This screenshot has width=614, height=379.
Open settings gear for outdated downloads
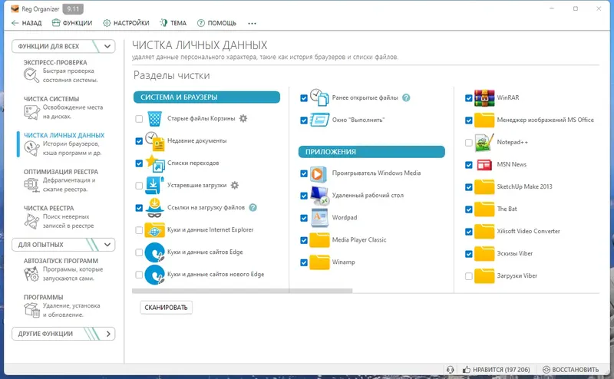[x=235, y=185]
